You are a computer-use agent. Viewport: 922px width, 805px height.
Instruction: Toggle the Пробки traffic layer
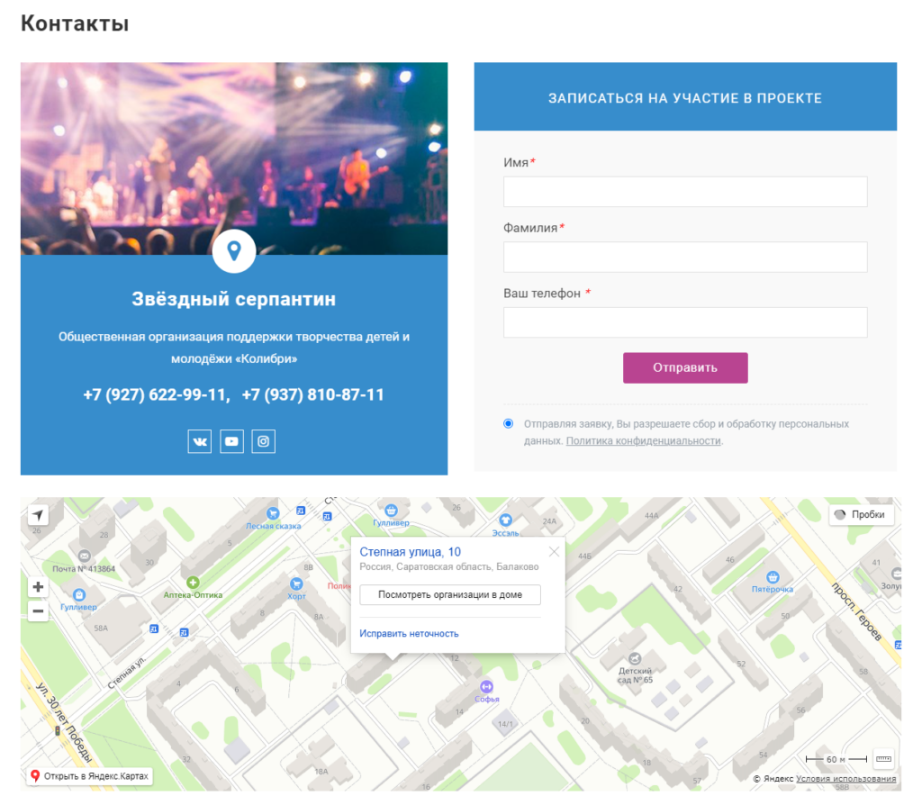[862, 515]
